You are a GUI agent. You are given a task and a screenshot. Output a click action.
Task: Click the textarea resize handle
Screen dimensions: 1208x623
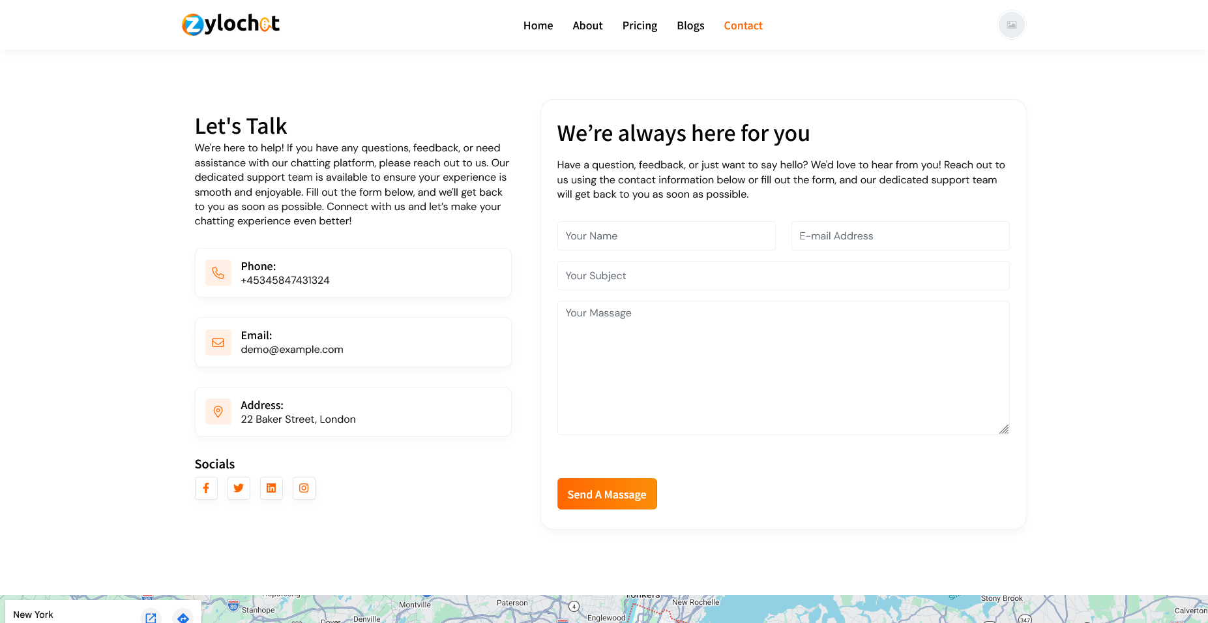[1004, 429]
